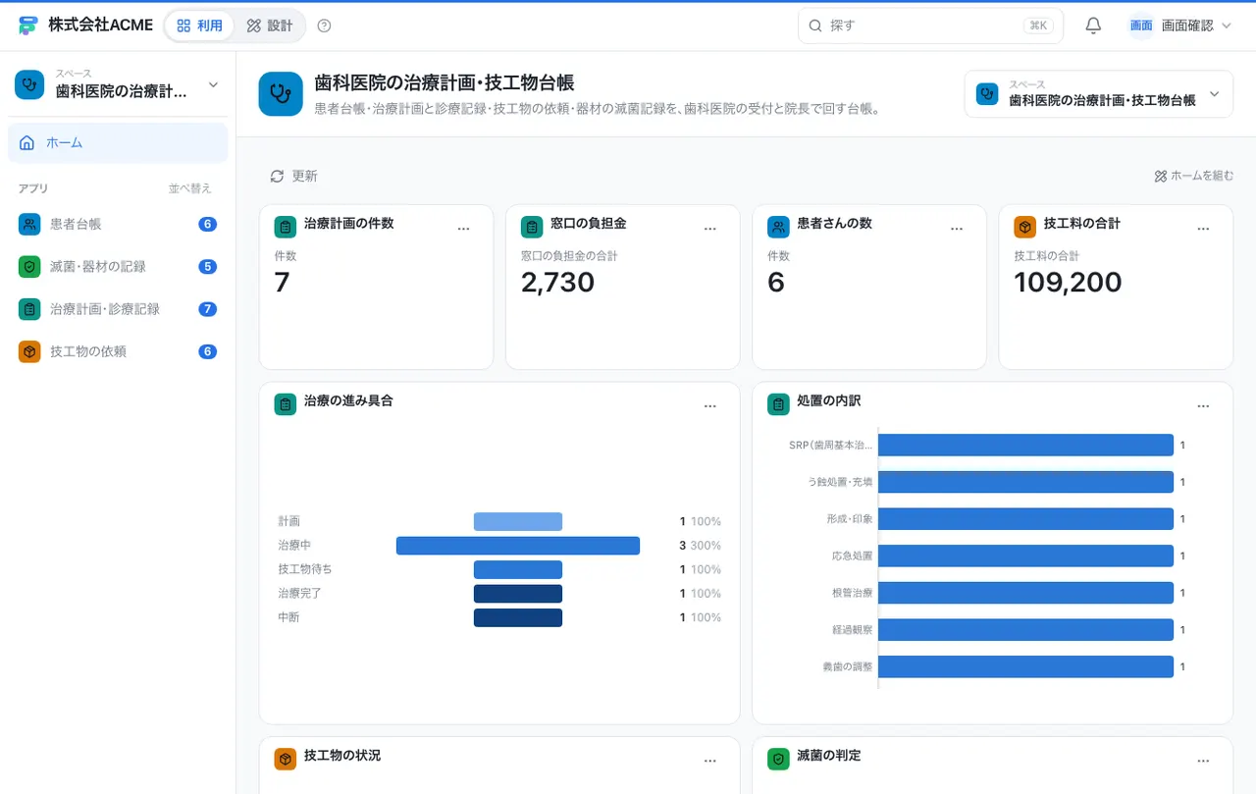Click the icon on 治療の進み具合 card

[286, 404]
